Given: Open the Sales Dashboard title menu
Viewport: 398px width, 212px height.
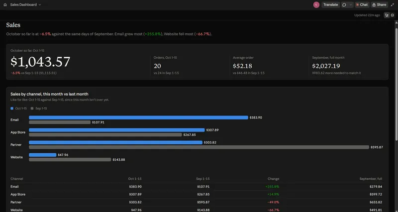Looking at the screenshot, I should pos(25,4).
